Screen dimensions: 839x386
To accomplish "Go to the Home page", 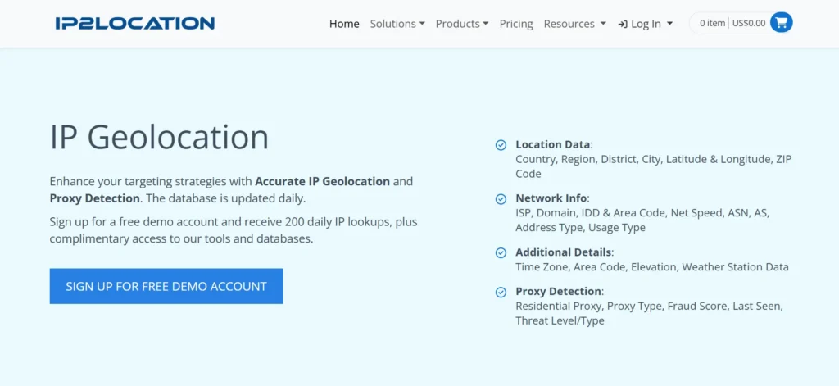I will [344, 24].
